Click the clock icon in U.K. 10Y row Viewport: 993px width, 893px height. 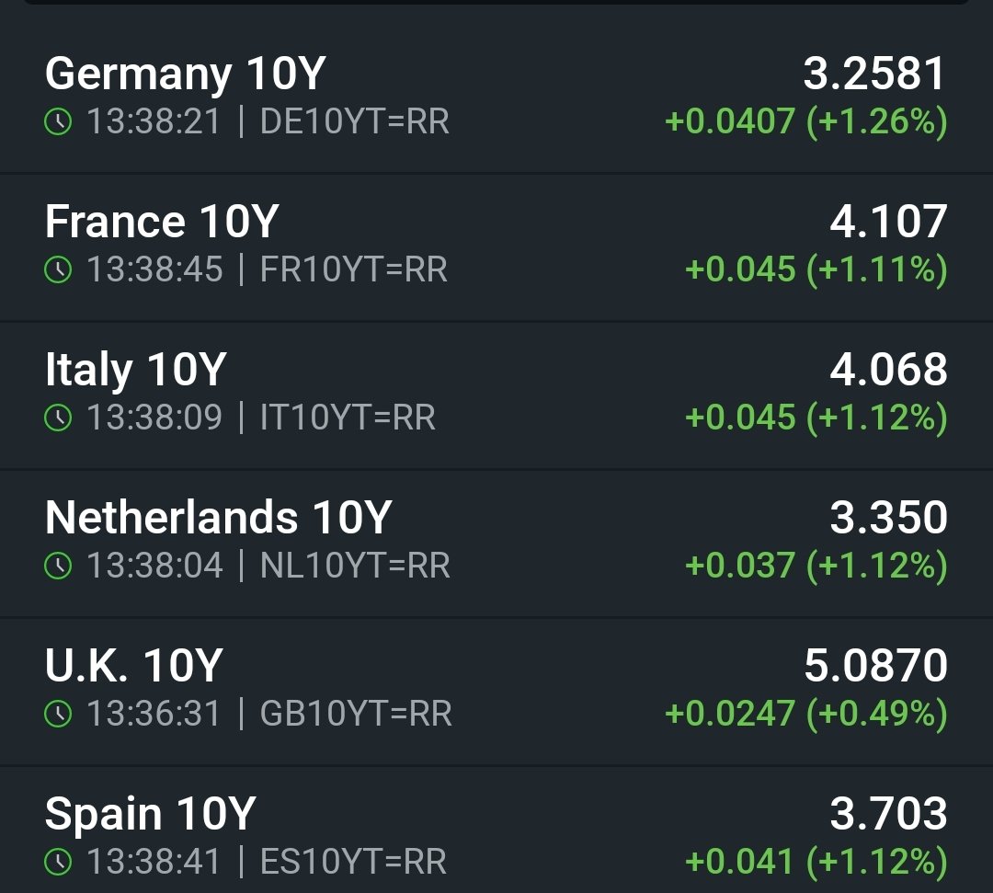pos(58,714)
